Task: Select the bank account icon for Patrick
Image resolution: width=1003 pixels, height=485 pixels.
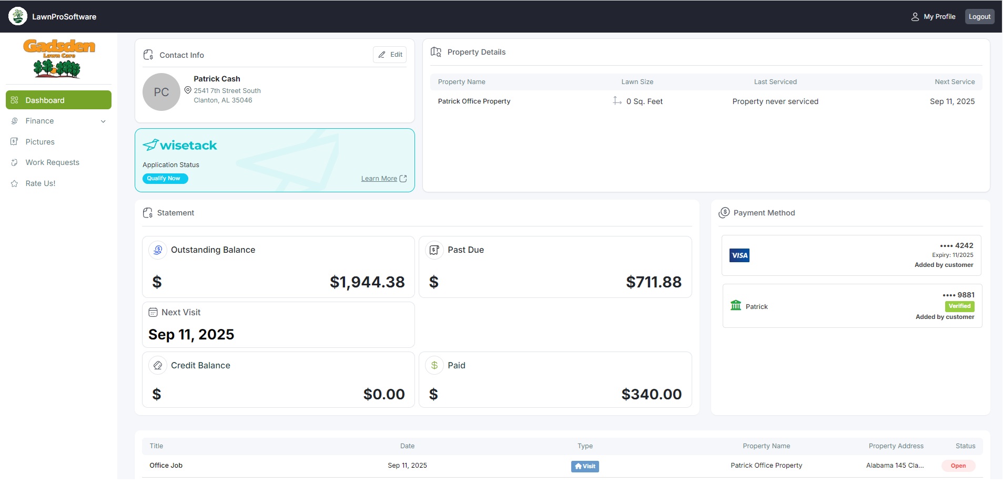Action: [736, 306]
